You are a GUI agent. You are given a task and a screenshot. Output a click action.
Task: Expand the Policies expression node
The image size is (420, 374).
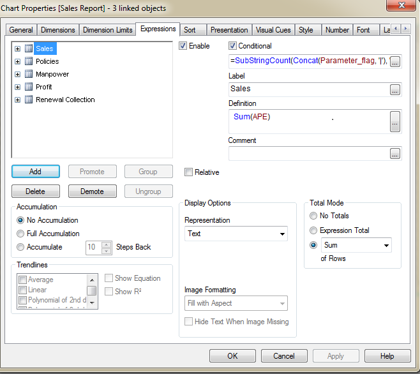pyautogui.click(x=17, y=61)
